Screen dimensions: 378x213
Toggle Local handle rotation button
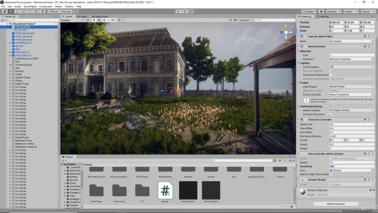[66, 11]
